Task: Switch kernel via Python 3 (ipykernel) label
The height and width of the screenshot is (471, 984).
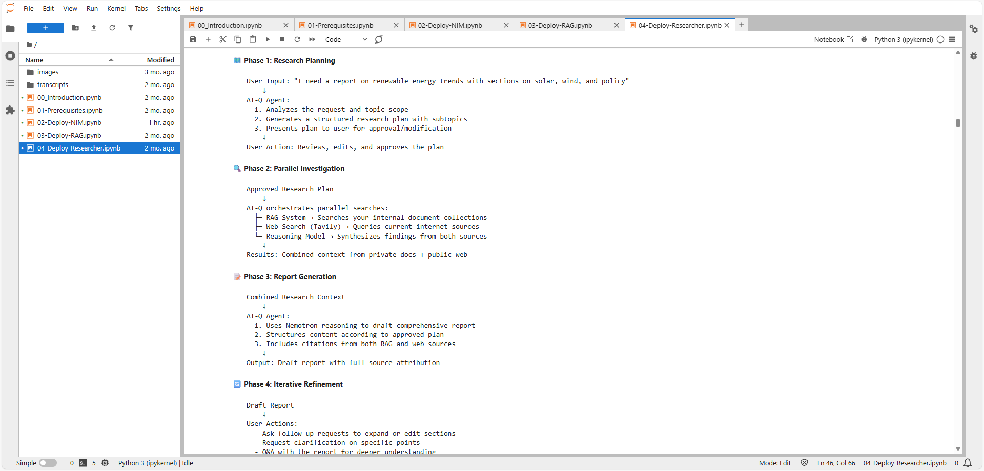Action: coord(904,39)
